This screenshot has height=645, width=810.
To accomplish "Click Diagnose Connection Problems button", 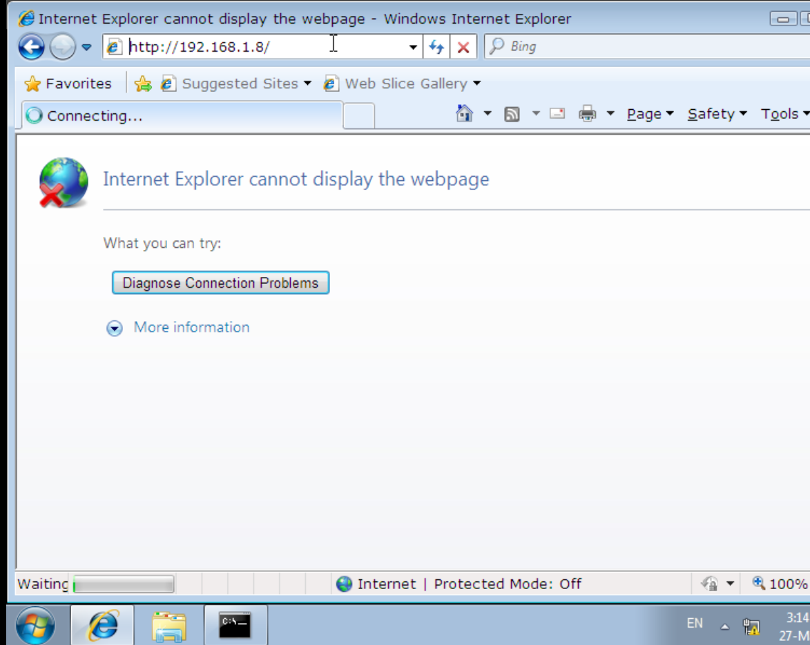I will coord(220,283).
